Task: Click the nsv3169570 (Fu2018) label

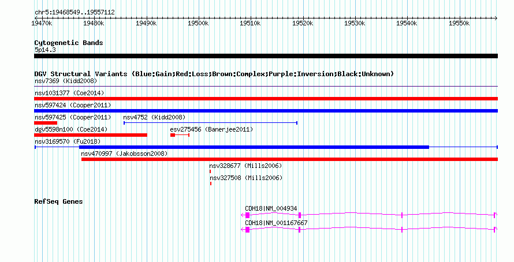Action: tap(68, 141)
